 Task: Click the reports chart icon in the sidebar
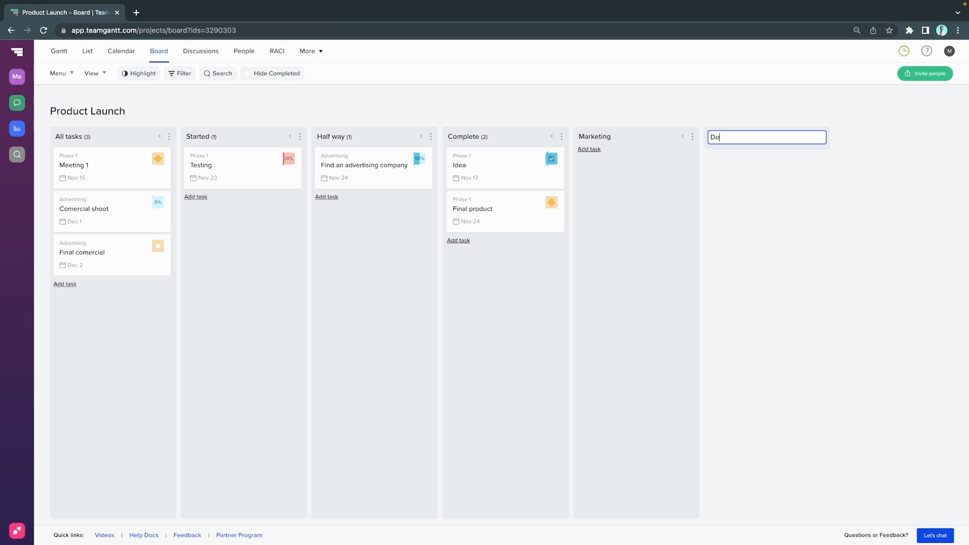[x=17, y=129]
